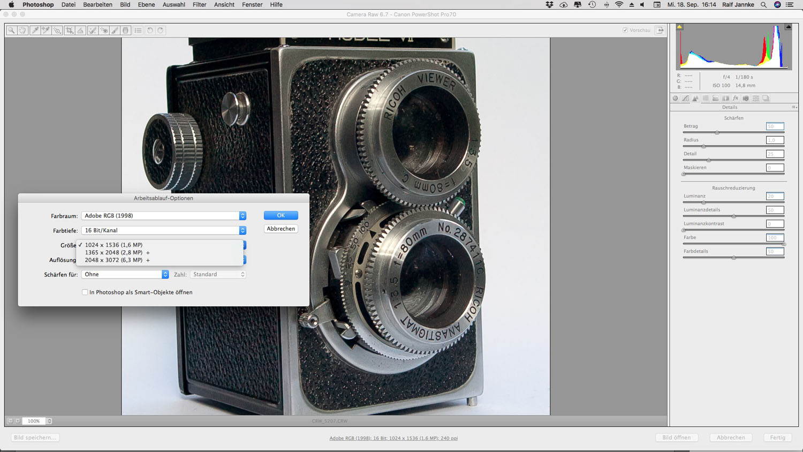
Task: Open the Tone Curve panel tab
Action: pos(685,98)
